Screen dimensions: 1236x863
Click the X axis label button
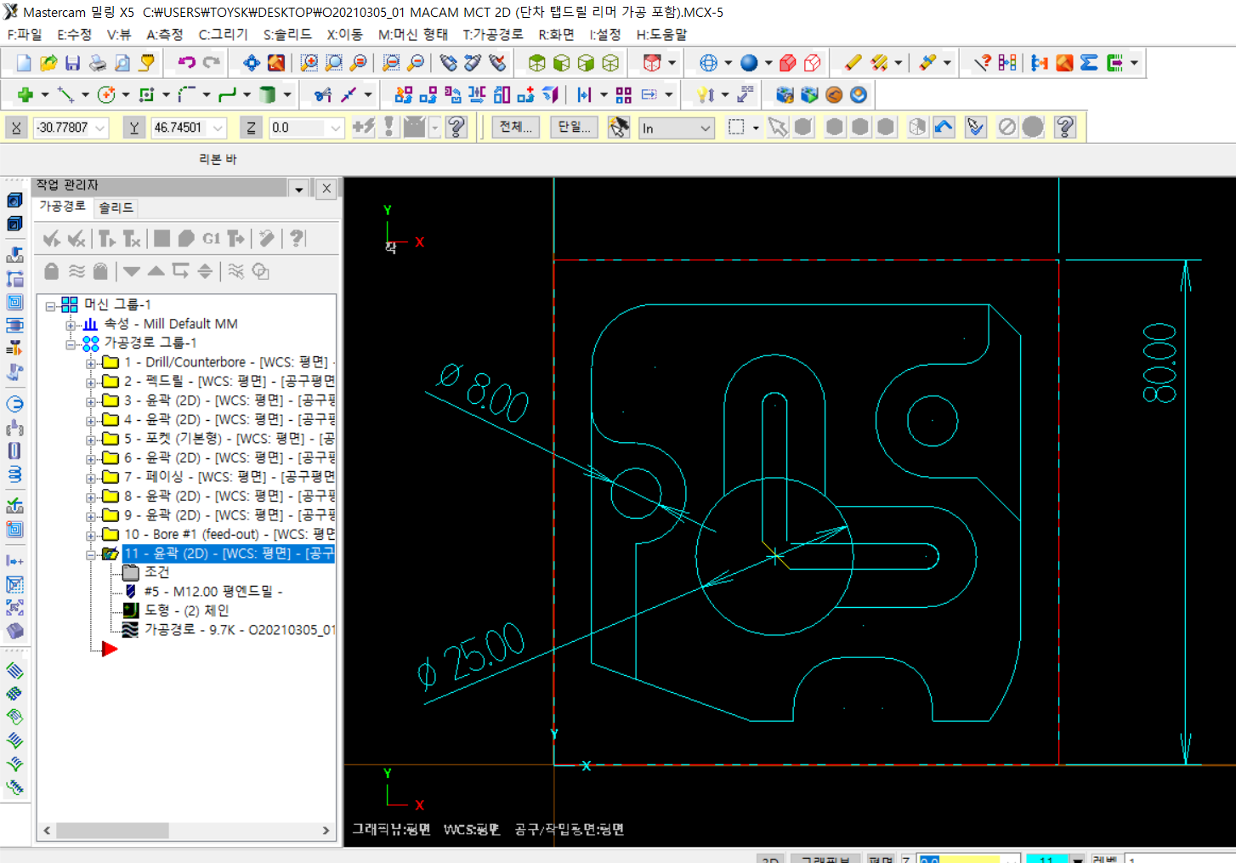[x=16, y=128]
